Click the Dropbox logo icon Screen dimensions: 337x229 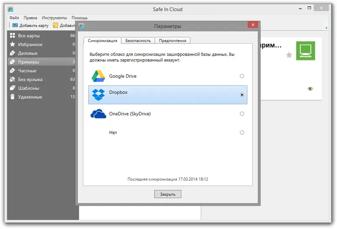[98, 95]
